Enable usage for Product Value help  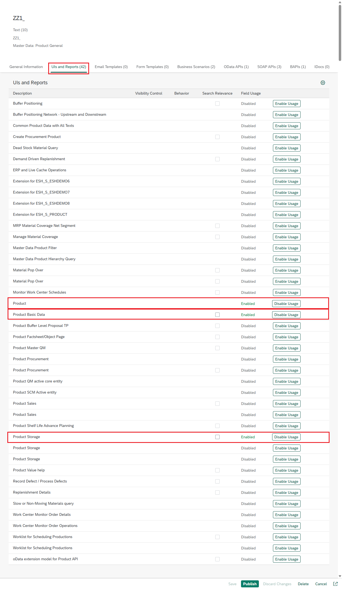tap(286, 470)
